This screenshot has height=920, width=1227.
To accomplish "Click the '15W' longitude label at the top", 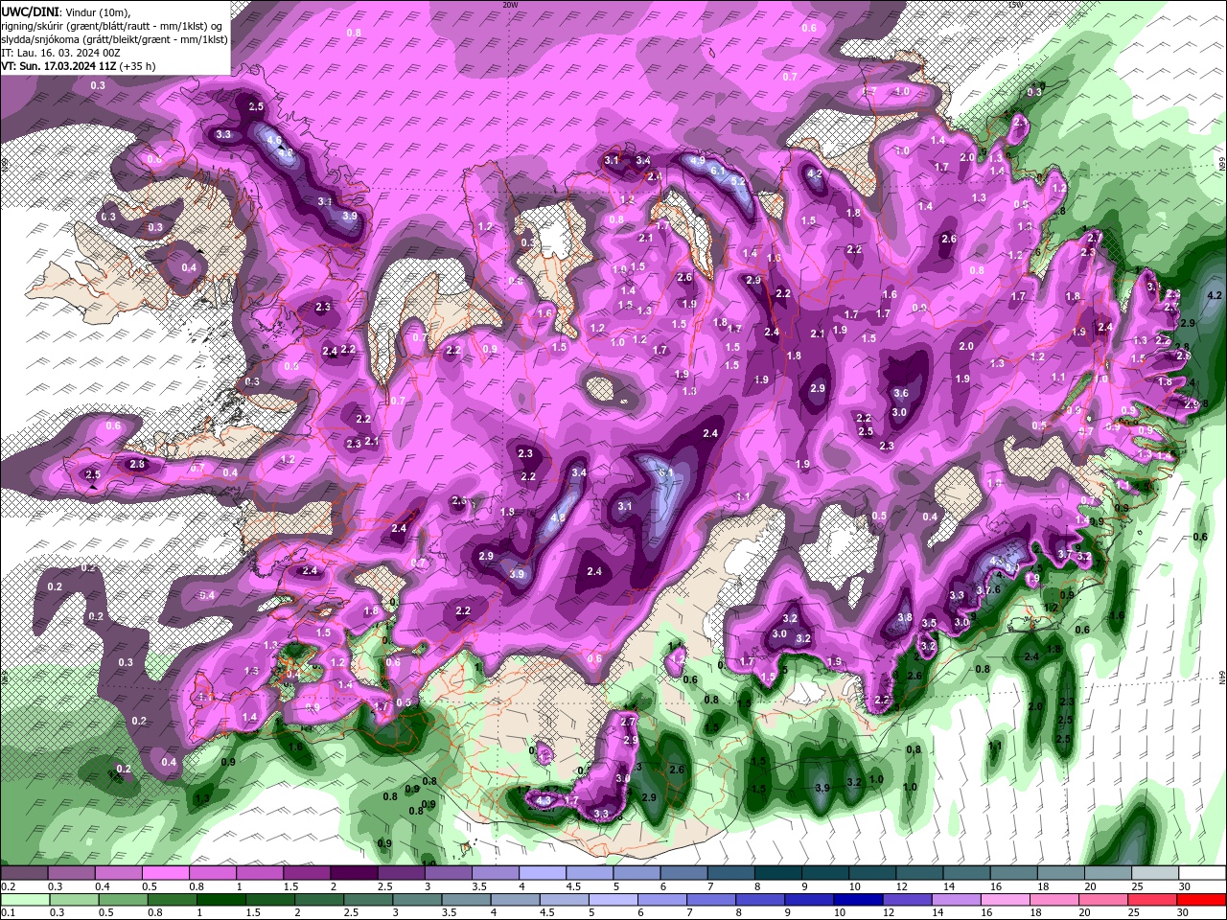I will point(1015,5).
